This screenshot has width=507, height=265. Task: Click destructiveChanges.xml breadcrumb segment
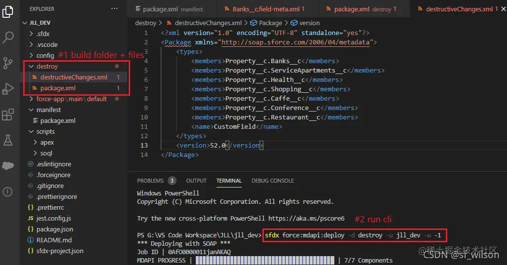coord(208,23)
